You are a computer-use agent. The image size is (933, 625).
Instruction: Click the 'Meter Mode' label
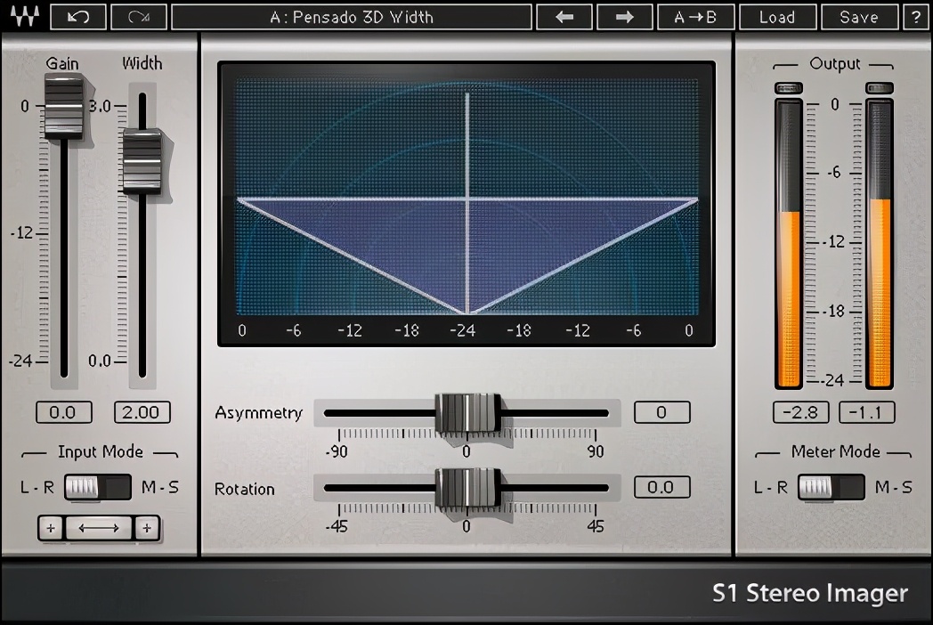tap(835, 451)
